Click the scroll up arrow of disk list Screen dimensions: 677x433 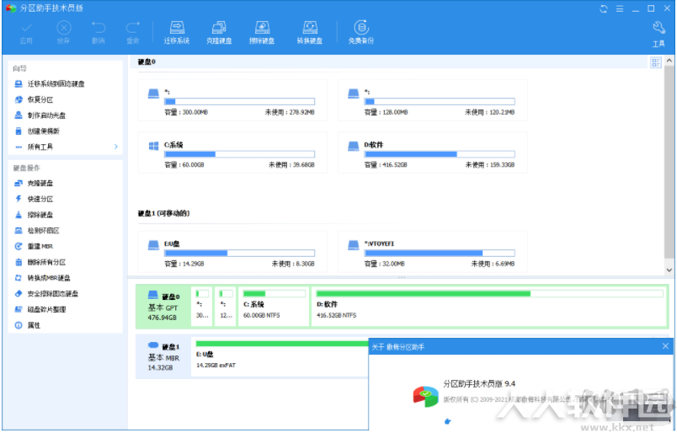[669, 61]
